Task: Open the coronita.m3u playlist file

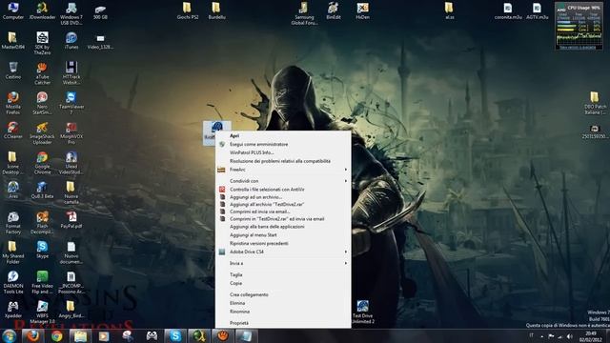Action: click(x=508, y=10)
